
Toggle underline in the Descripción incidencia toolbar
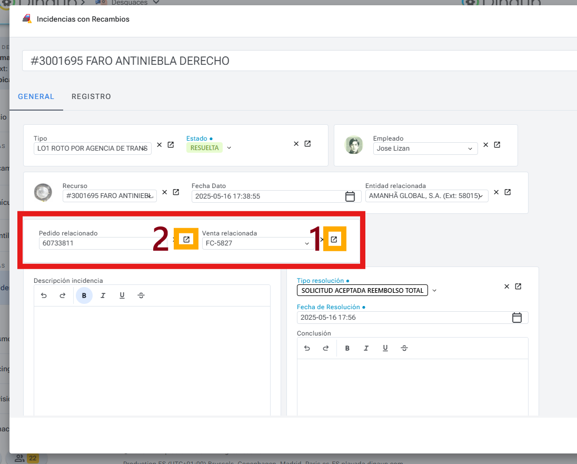(x=122, y=295)
